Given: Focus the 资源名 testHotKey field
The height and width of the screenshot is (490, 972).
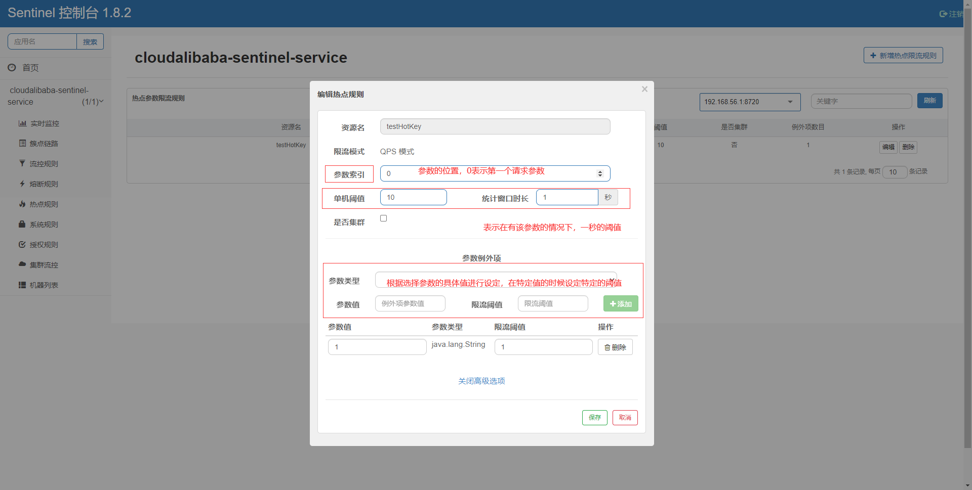Looking at the screenshot, I should 495,126.
